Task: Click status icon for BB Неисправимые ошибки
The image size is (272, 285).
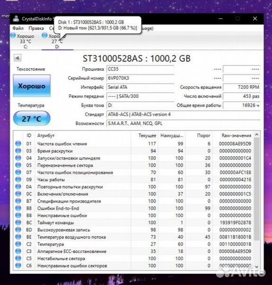Action: (x=18, y=215)
